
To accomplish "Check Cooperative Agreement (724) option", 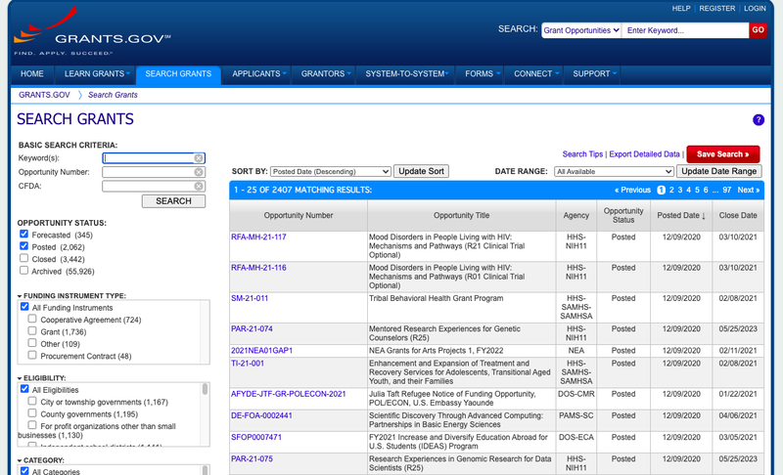I will tap(32, 319).
